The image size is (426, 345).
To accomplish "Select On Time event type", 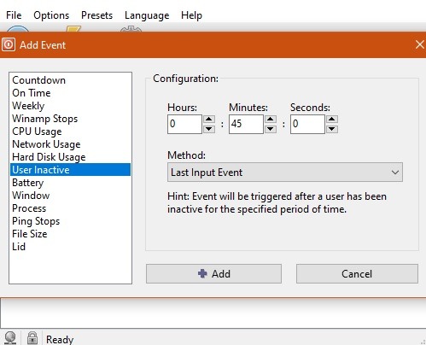I will pyautogui.click(x=70, y=93).
